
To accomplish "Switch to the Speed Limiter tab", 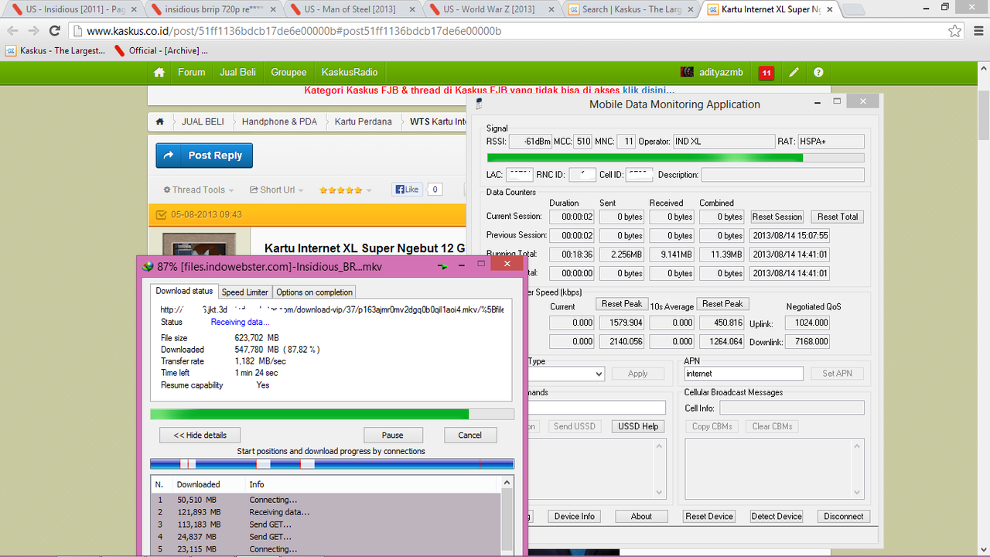I will (244, 292).
